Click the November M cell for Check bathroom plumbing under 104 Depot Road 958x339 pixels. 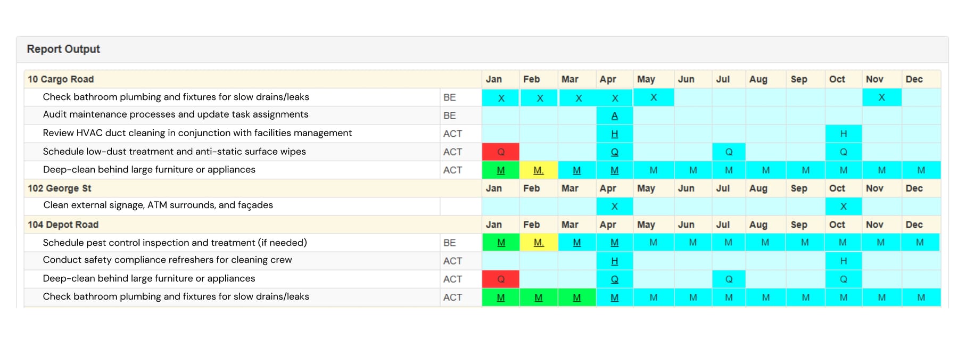(x=882, y=297)
